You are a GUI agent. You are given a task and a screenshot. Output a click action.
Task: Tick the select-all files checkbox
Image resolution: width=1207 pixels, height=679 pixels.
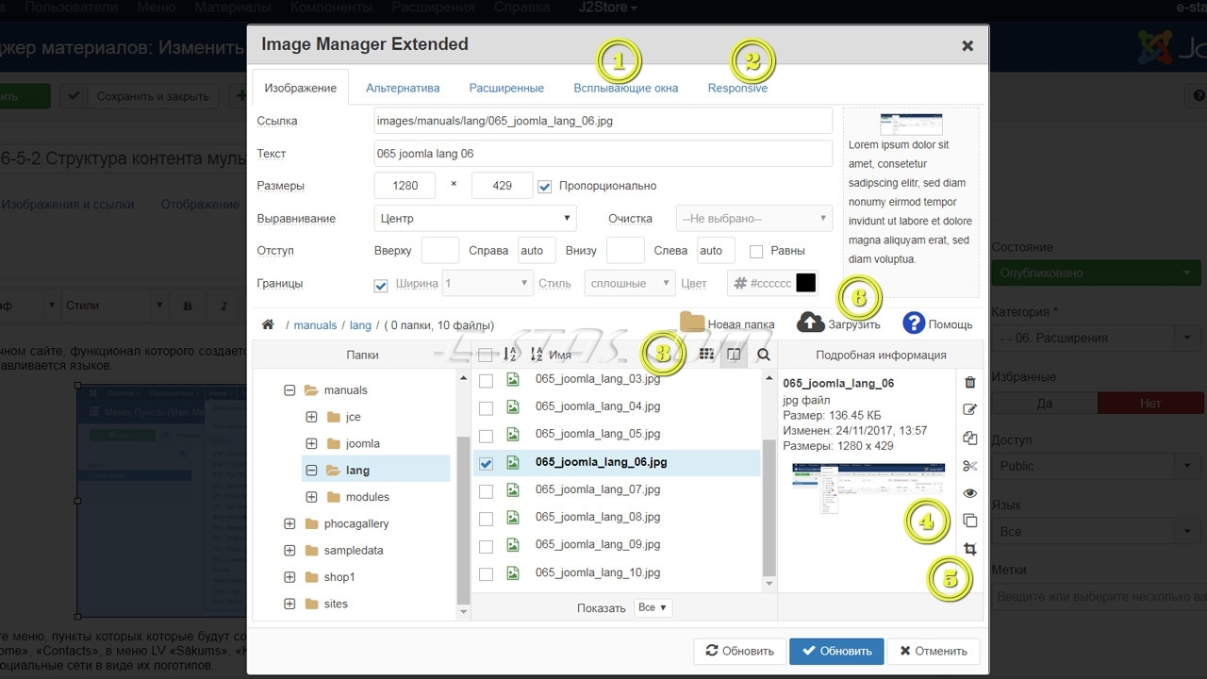485,355
